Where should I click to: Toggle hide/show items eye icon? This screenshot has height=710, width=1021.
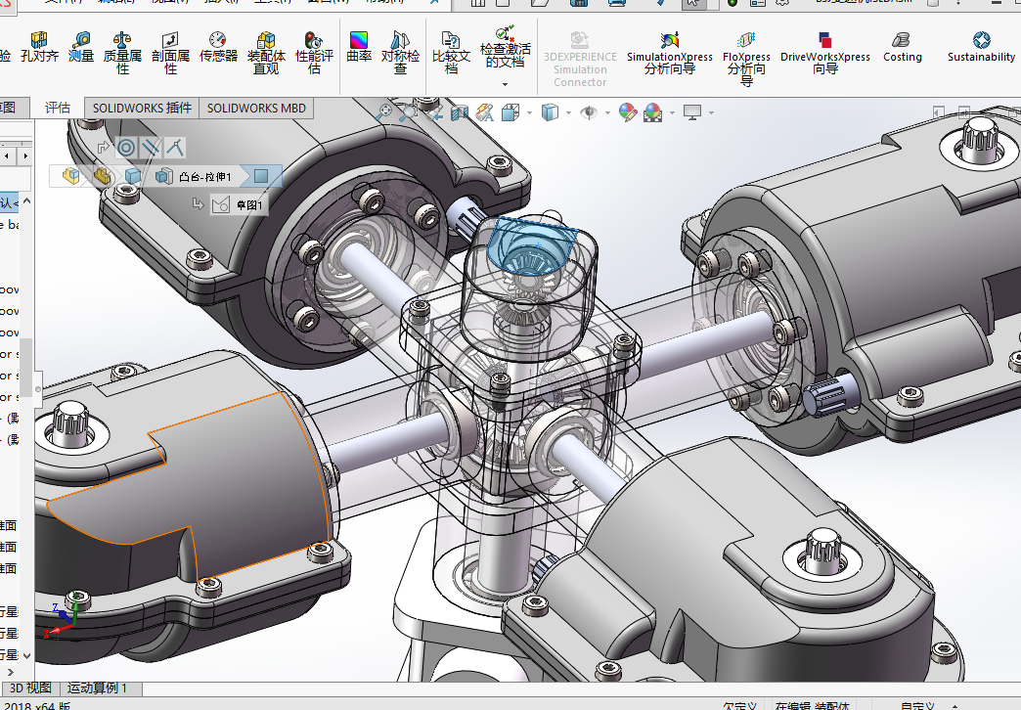click(589, 113)
